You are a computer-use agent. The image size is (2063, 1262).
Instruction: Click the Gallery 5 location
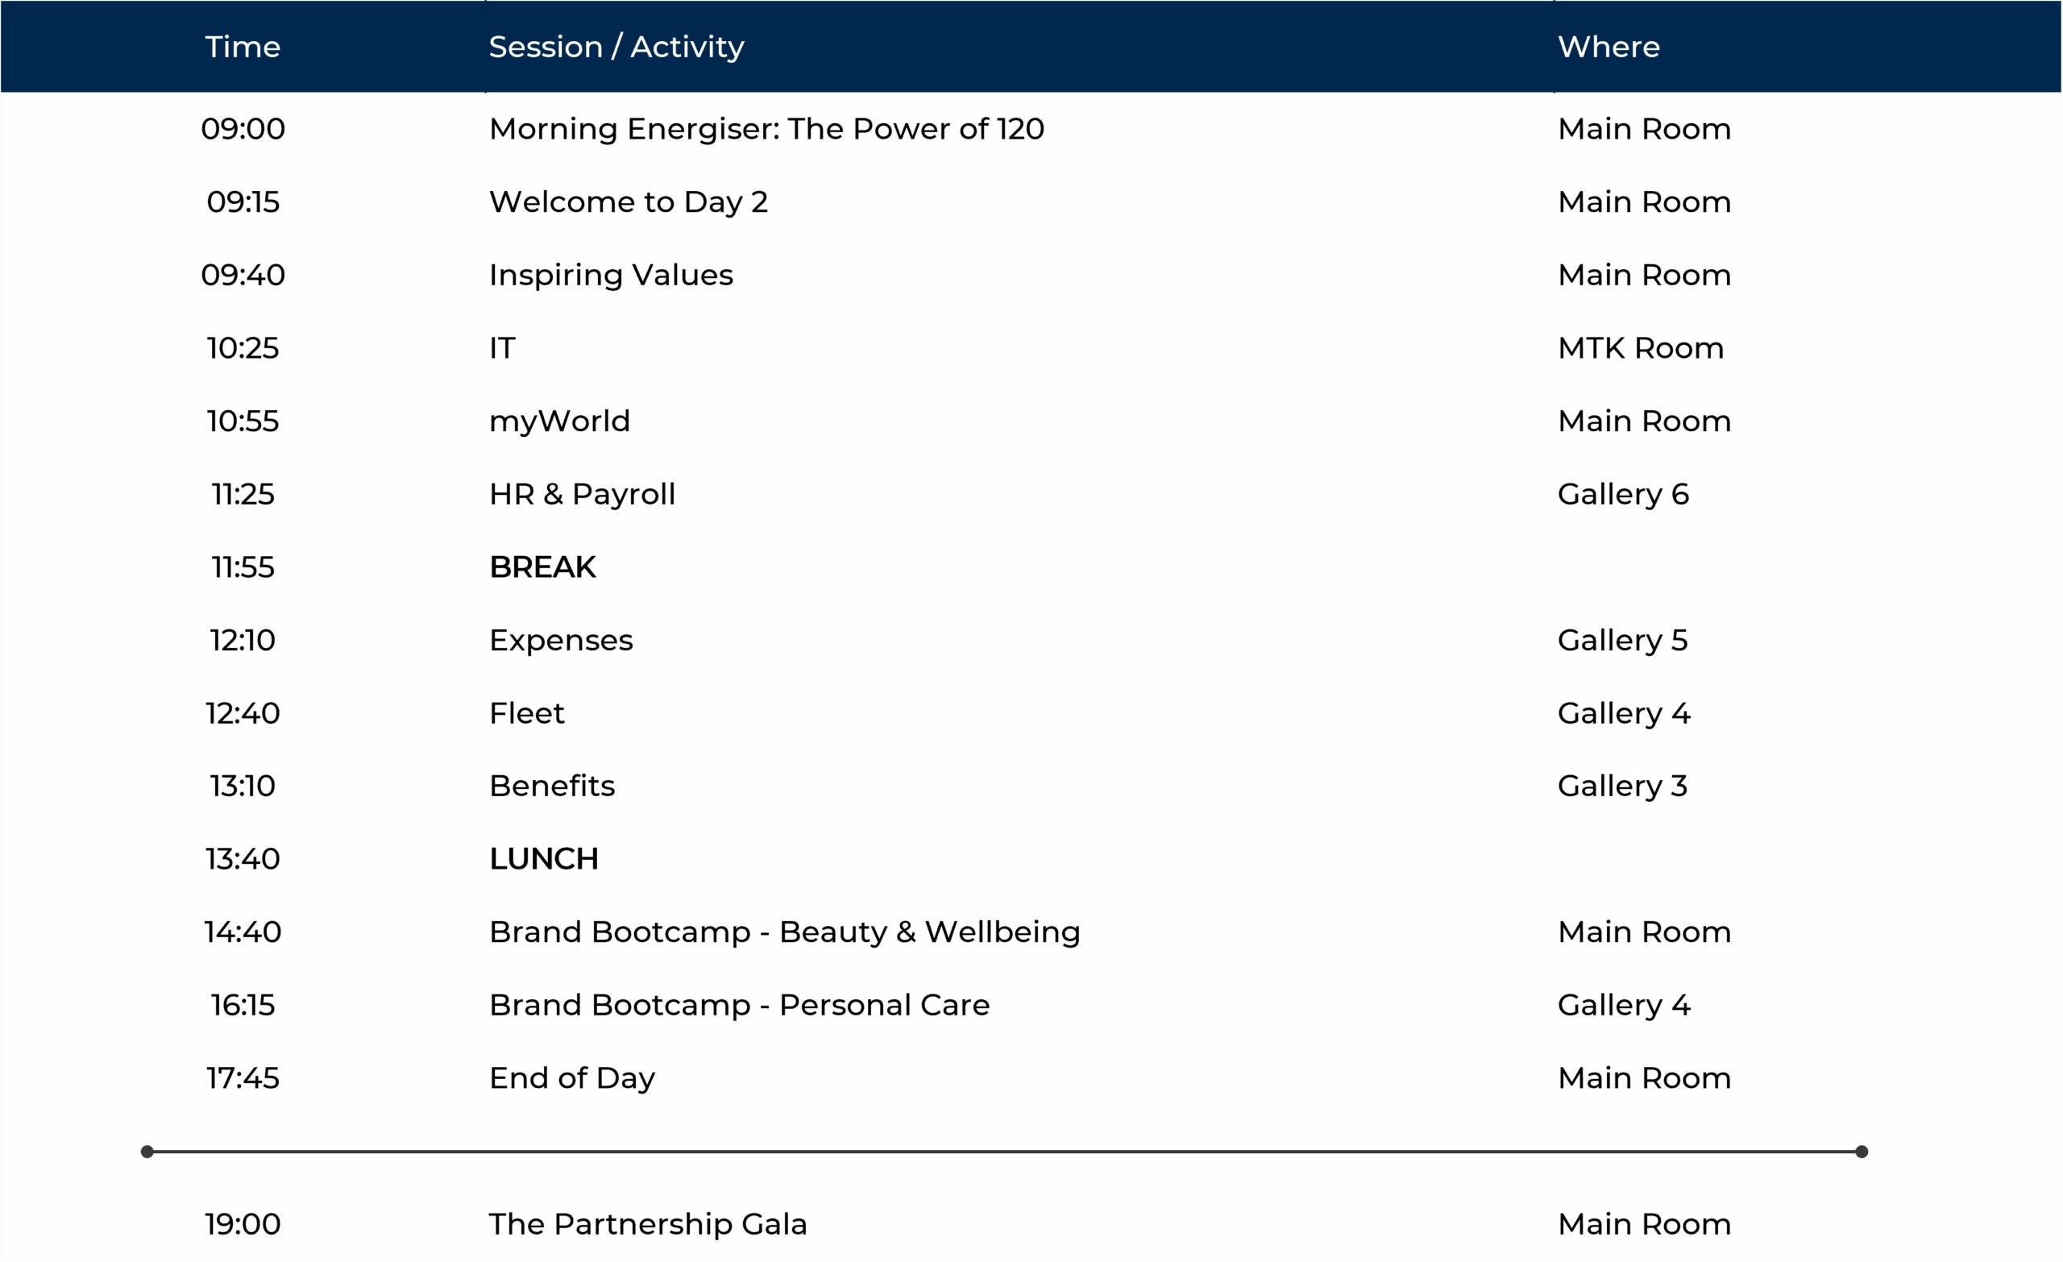(x=1621, y=640)
